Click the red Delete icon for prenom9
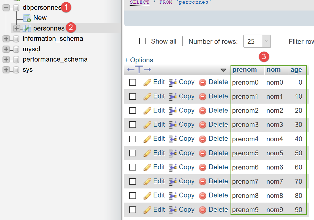This screenshot has height=220, width=314. 203,210
